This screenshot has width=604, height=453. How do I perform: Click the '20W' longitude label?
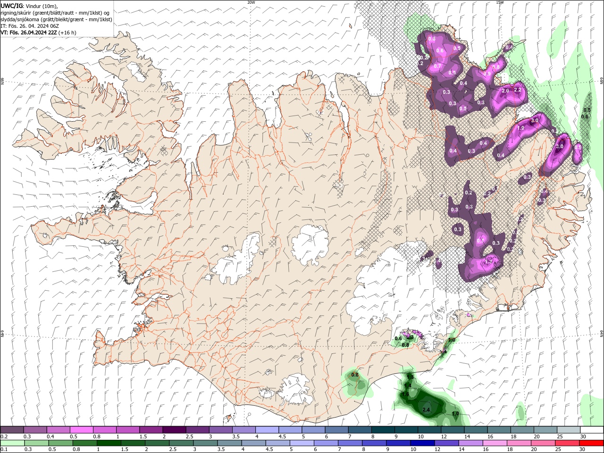pyautogui.click(x=251, y=2)
